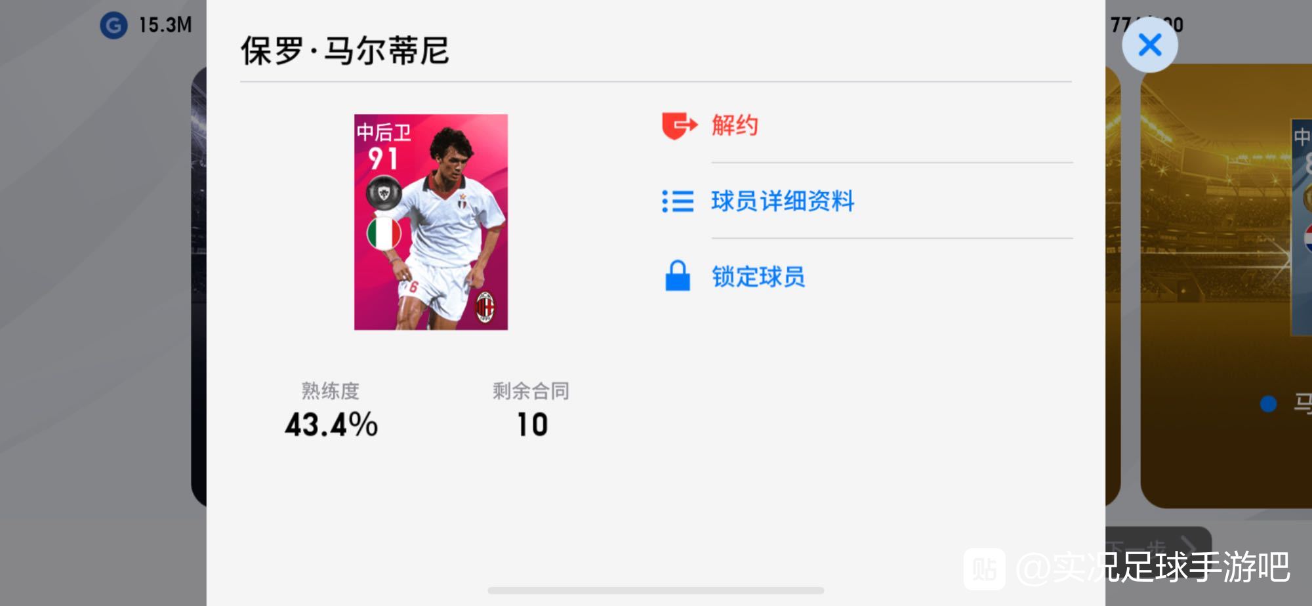Tap the bottom home indicator bar
The image size is (1312, 606).
(656, 590)
